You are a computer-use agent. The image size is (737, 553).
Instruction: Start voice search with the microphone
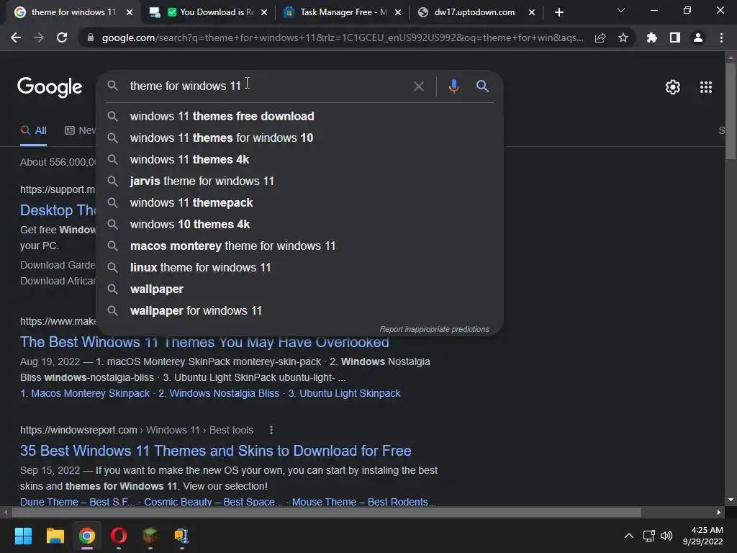[x=453, y=86]
